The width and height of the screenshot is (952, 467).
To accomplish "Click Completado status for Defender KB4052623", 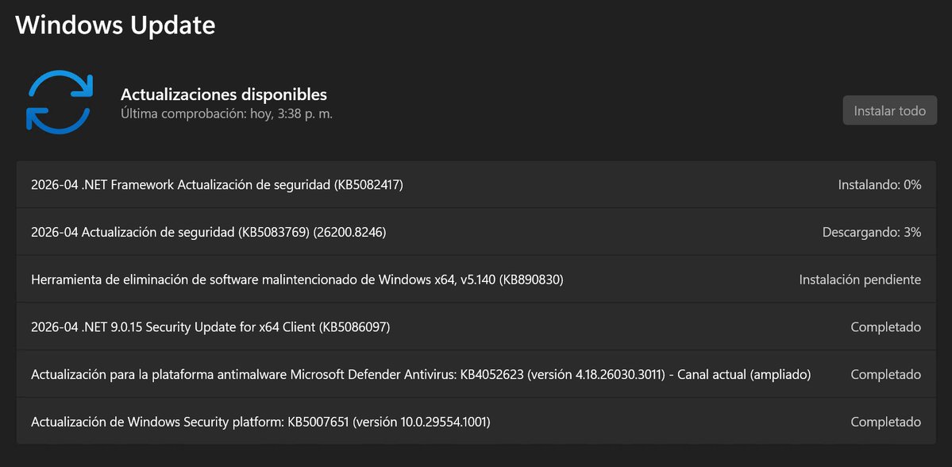I will pos(885,374).
